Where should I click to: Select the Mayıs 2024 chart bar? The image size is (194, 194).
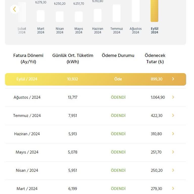click(x=79, y=17)
